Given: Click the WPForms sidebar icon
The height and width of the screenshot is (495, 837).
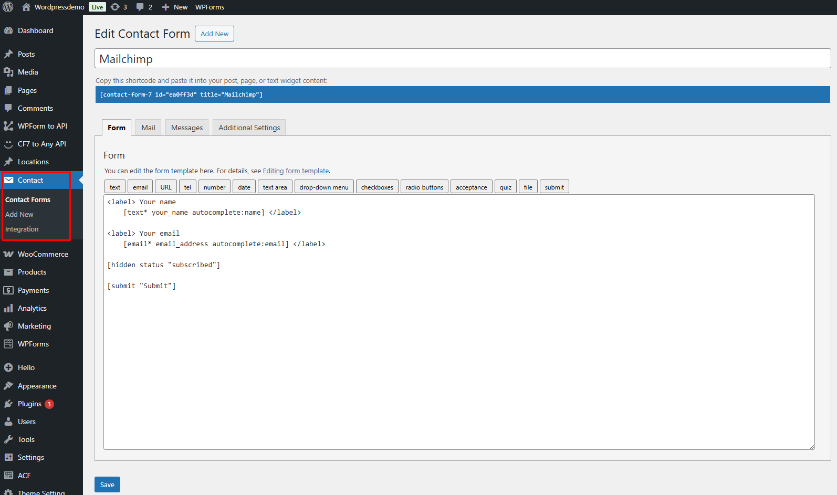Looking at the screenshot, I should [x=8, y=344].
